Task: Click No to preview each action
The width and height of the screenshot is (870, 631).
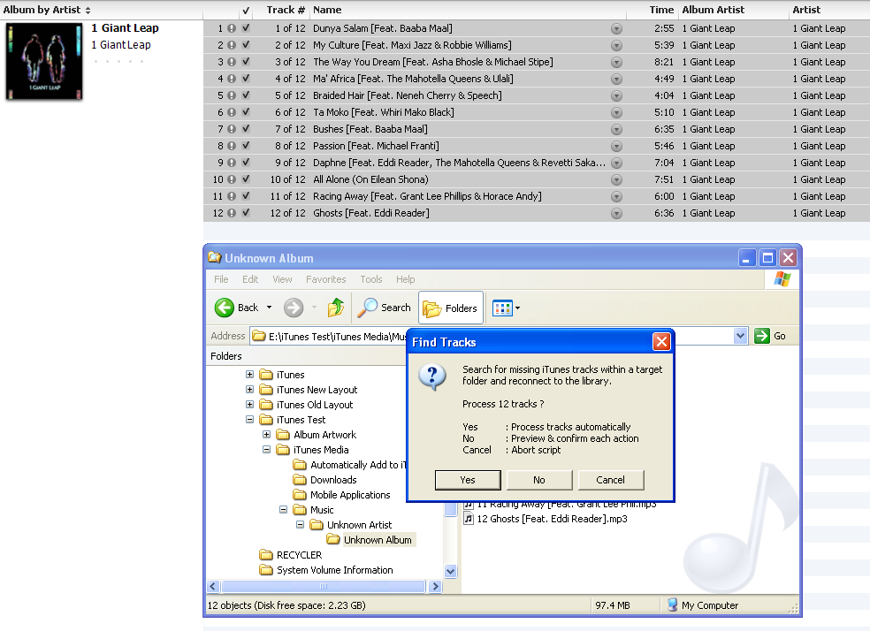Action: (x=538, y=480)
